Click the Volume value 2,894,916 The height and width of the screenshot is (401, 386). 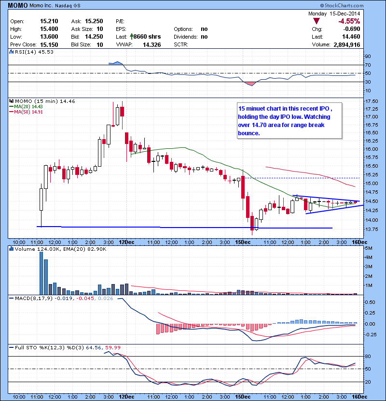pyautogui.click(x=346, y=45)
